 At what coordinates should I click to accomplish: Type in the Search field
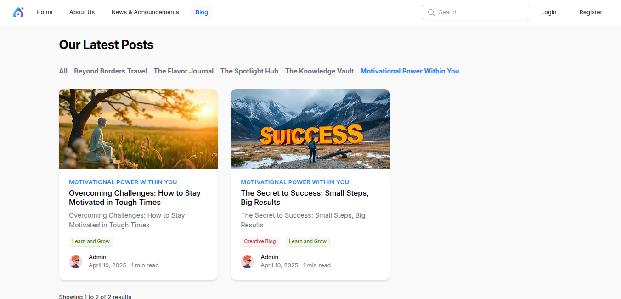[x=480, y=12]
